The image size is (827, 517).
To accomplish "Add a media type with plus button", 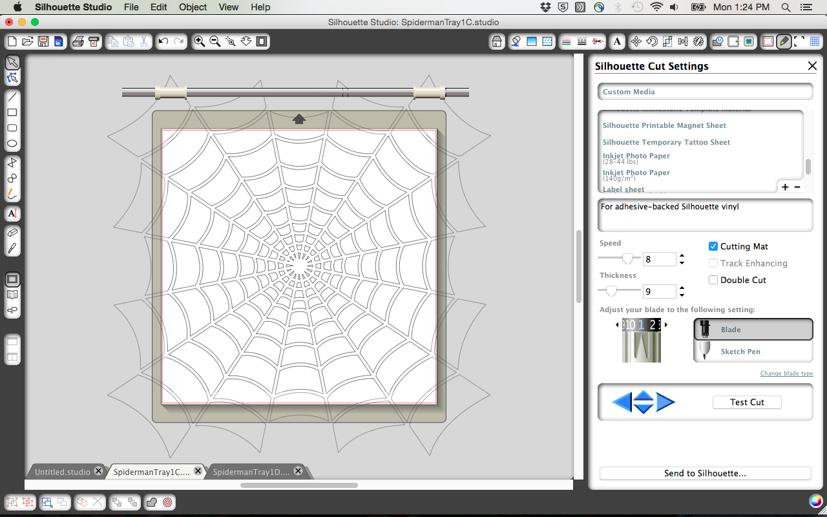I will 785,187.
